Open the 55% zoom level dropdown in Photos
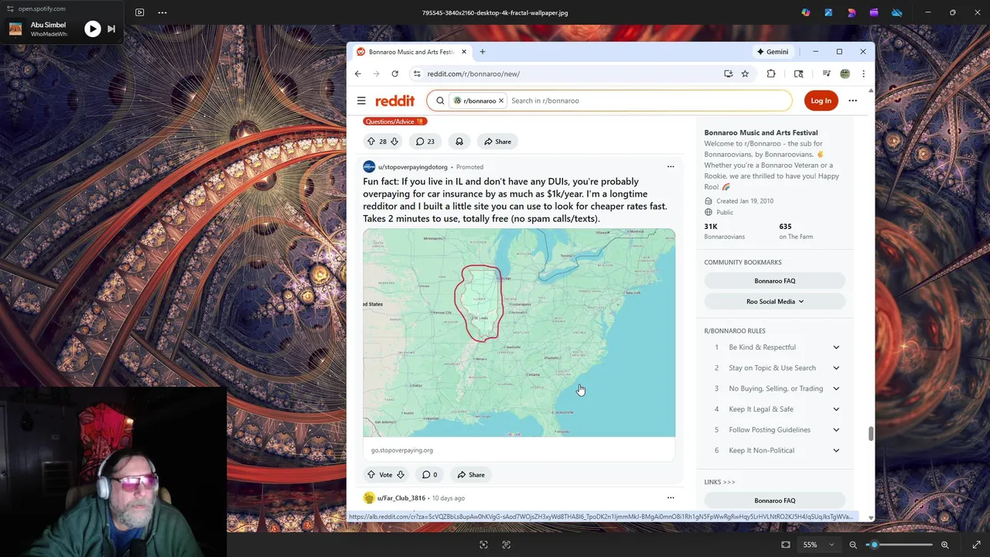 (x=818, y=545)
